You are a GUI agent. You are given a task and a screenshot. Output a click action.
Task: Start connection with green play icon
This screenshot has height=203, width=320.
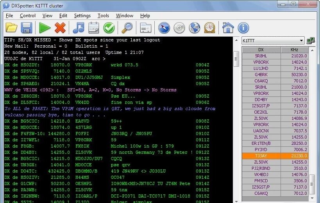pyautogui.click(x=45, y=28)
